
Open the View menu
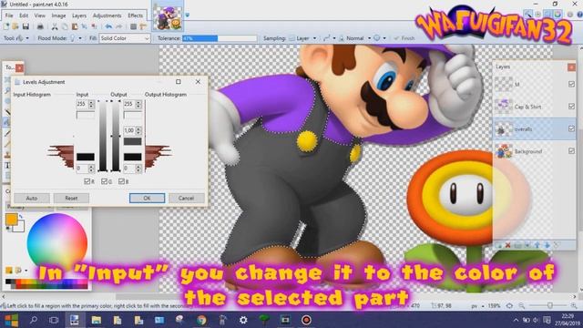[x=40, y=15]
